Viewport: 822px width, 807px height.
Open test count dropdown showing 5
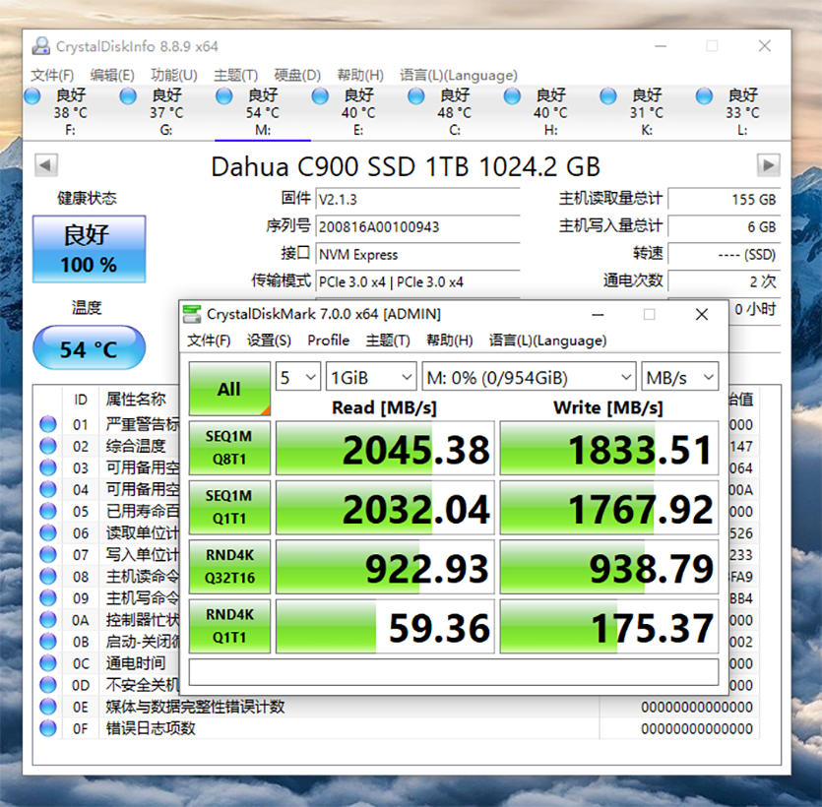point(297,377)
